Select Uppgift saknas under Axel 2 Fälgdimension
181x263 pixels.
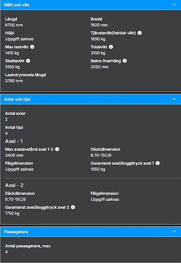[x=105, y=199]
